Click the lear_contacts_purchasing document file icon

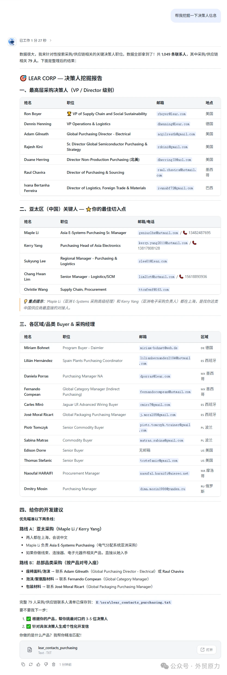click(x=30, y=650)
